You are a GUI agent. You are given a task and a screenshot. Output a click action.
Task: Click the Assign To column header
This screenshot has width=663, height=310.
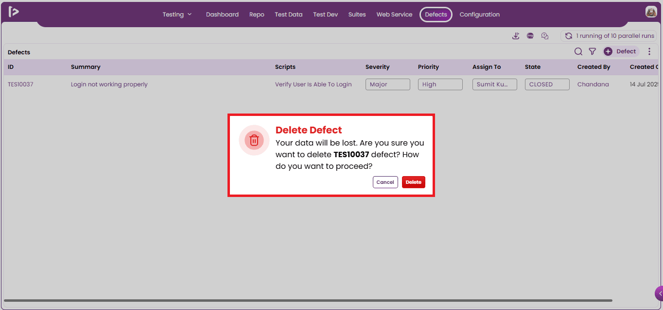tap(487, 67)
